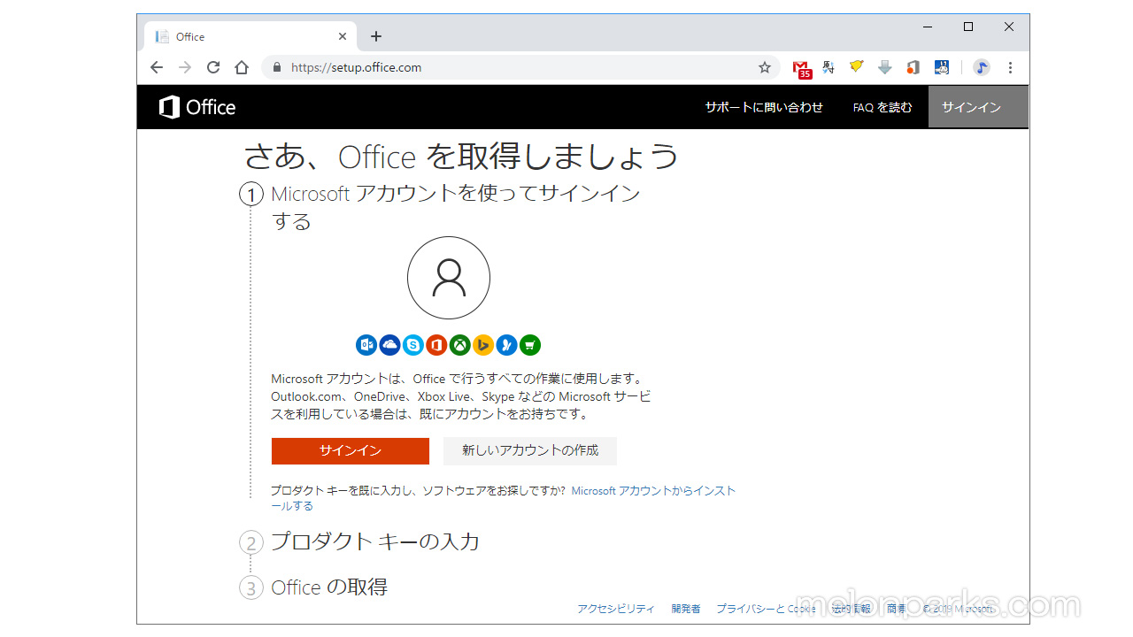This screenshot has height=637, width=1133.
Task: Click the yellow Bing service icon
Action: pos(482,345)
